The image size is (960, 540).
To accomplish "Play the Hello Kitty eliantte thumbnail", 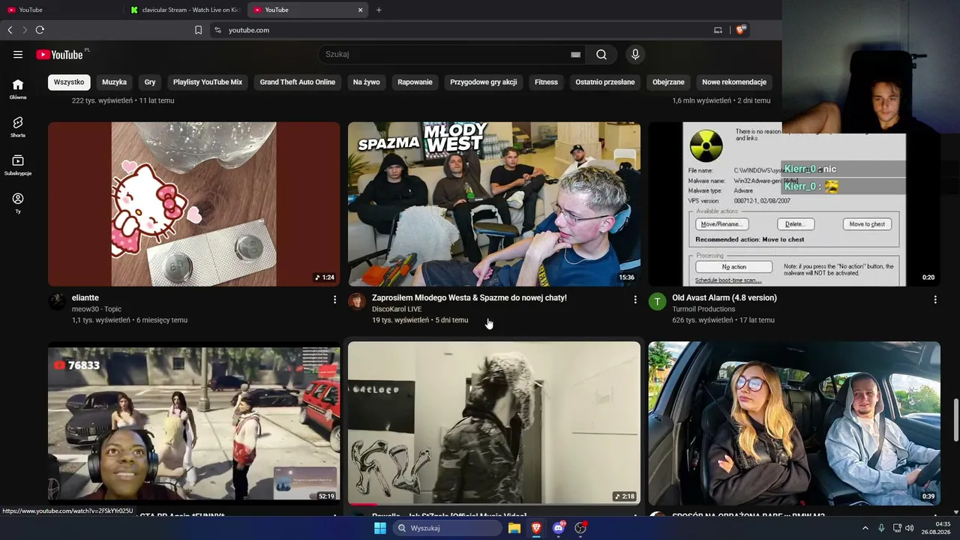I will tap(193, 204).
